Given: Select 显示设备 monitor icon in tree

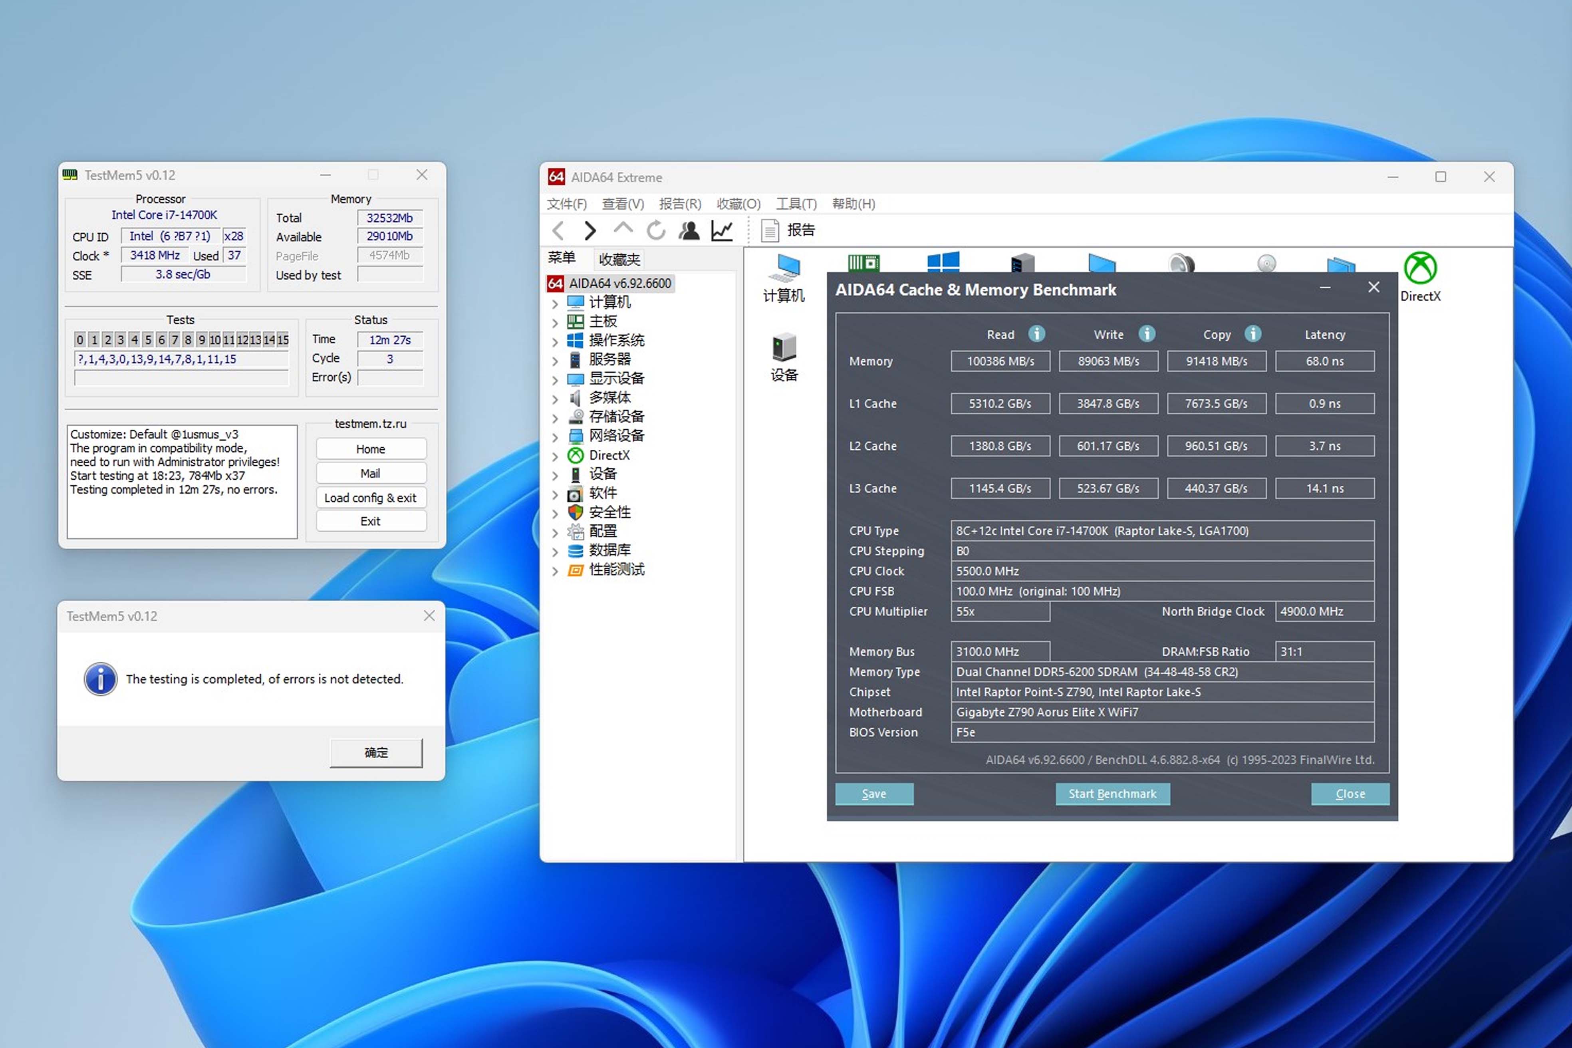Looking at the screenshot, I should [576, 379].
